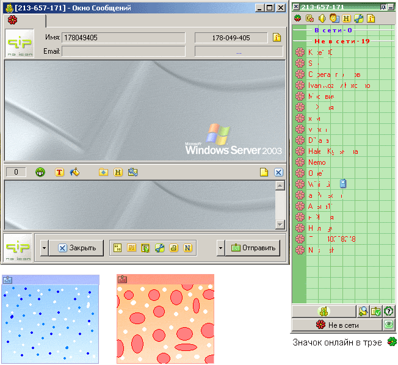
Task: Click the empty Email field
Action: [123, 51]
